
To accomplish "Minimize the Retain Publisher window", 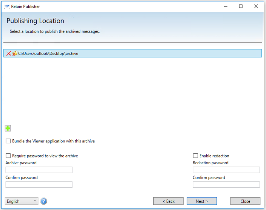I will coord(226,6).
